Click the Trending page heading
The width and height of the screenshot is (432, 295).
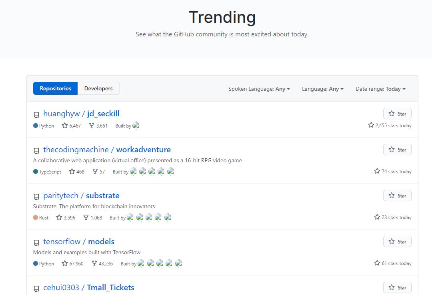point(222,17)
